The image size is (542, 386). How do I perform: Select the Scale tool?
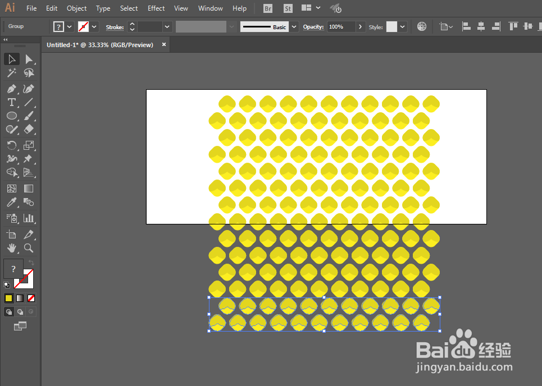coord(29,145)
